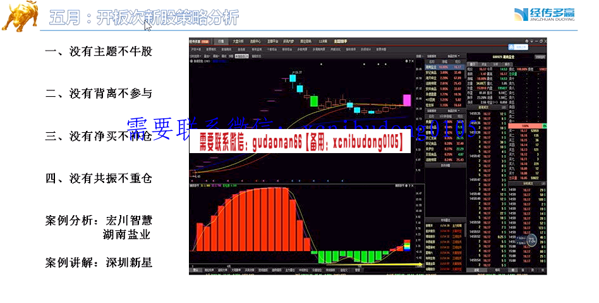The image size is (599, 303).
Task: Expand the period dropdown at the chart toolbar's left
Action: pyautogui.click(x=196, y=56)
